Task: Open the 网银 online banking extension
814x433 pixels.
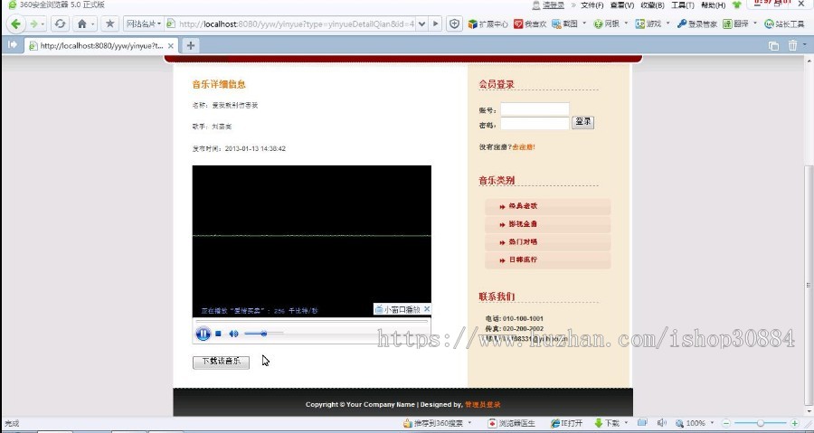Action: pyautogui.click(x=606, y=24)
